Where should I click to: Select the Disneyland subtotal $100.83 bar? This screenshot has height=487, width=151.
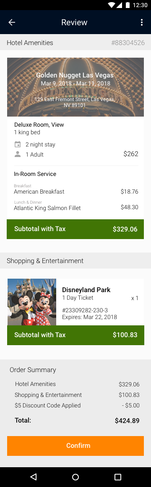(x=75, y=335)
